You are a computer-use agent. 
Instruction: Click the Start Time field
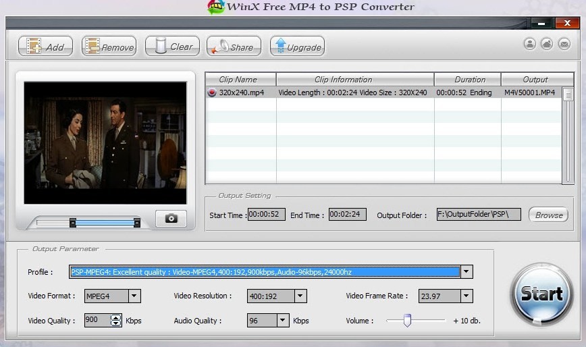point(267,215)
